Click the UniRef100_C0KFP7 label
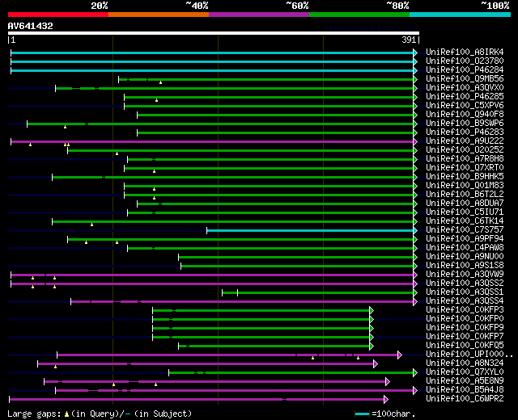The width and height of the screenshot is (518, 420). (x=465, y=337)
